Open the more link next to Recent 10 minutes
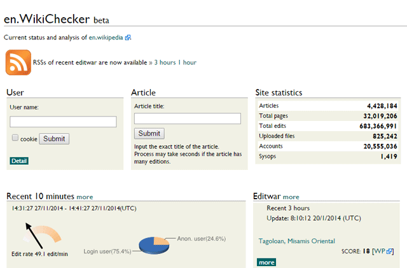This screenshot has height=268, width=407. click(85, 197)
